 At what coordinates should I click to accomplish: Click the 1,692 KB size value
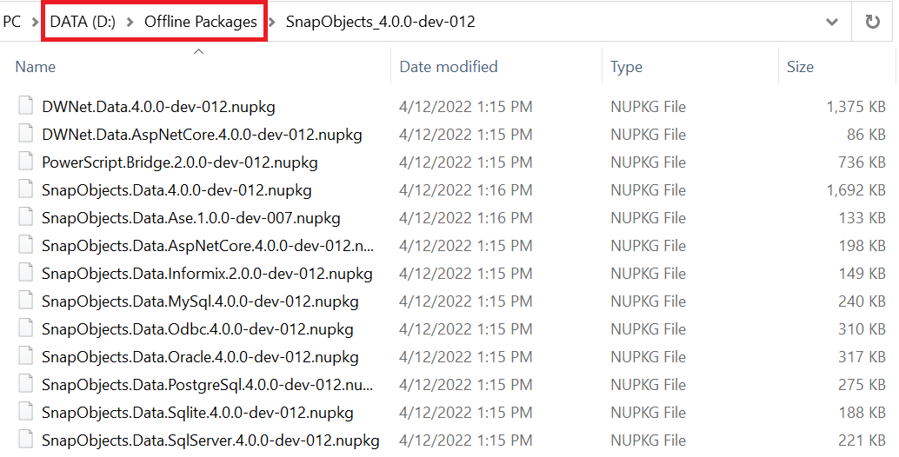[856, 190]
